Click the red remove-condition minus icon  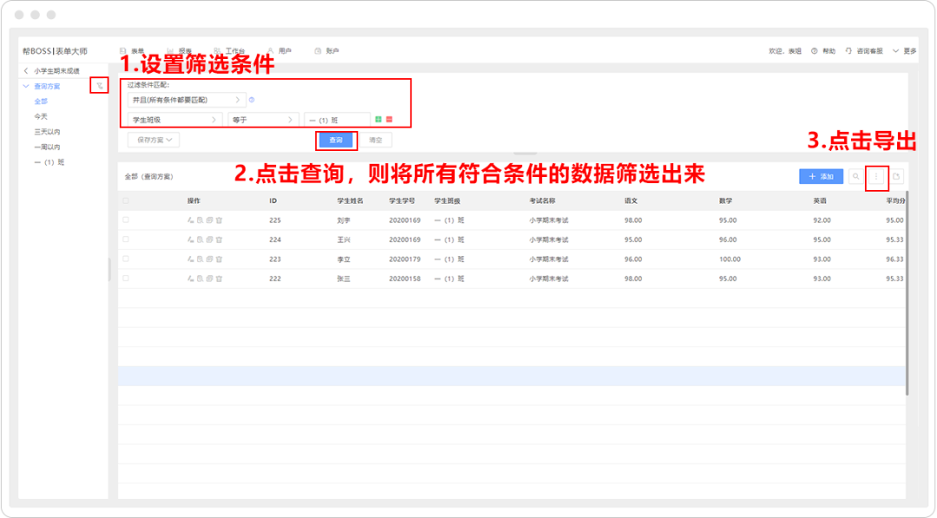pos(390,119)
